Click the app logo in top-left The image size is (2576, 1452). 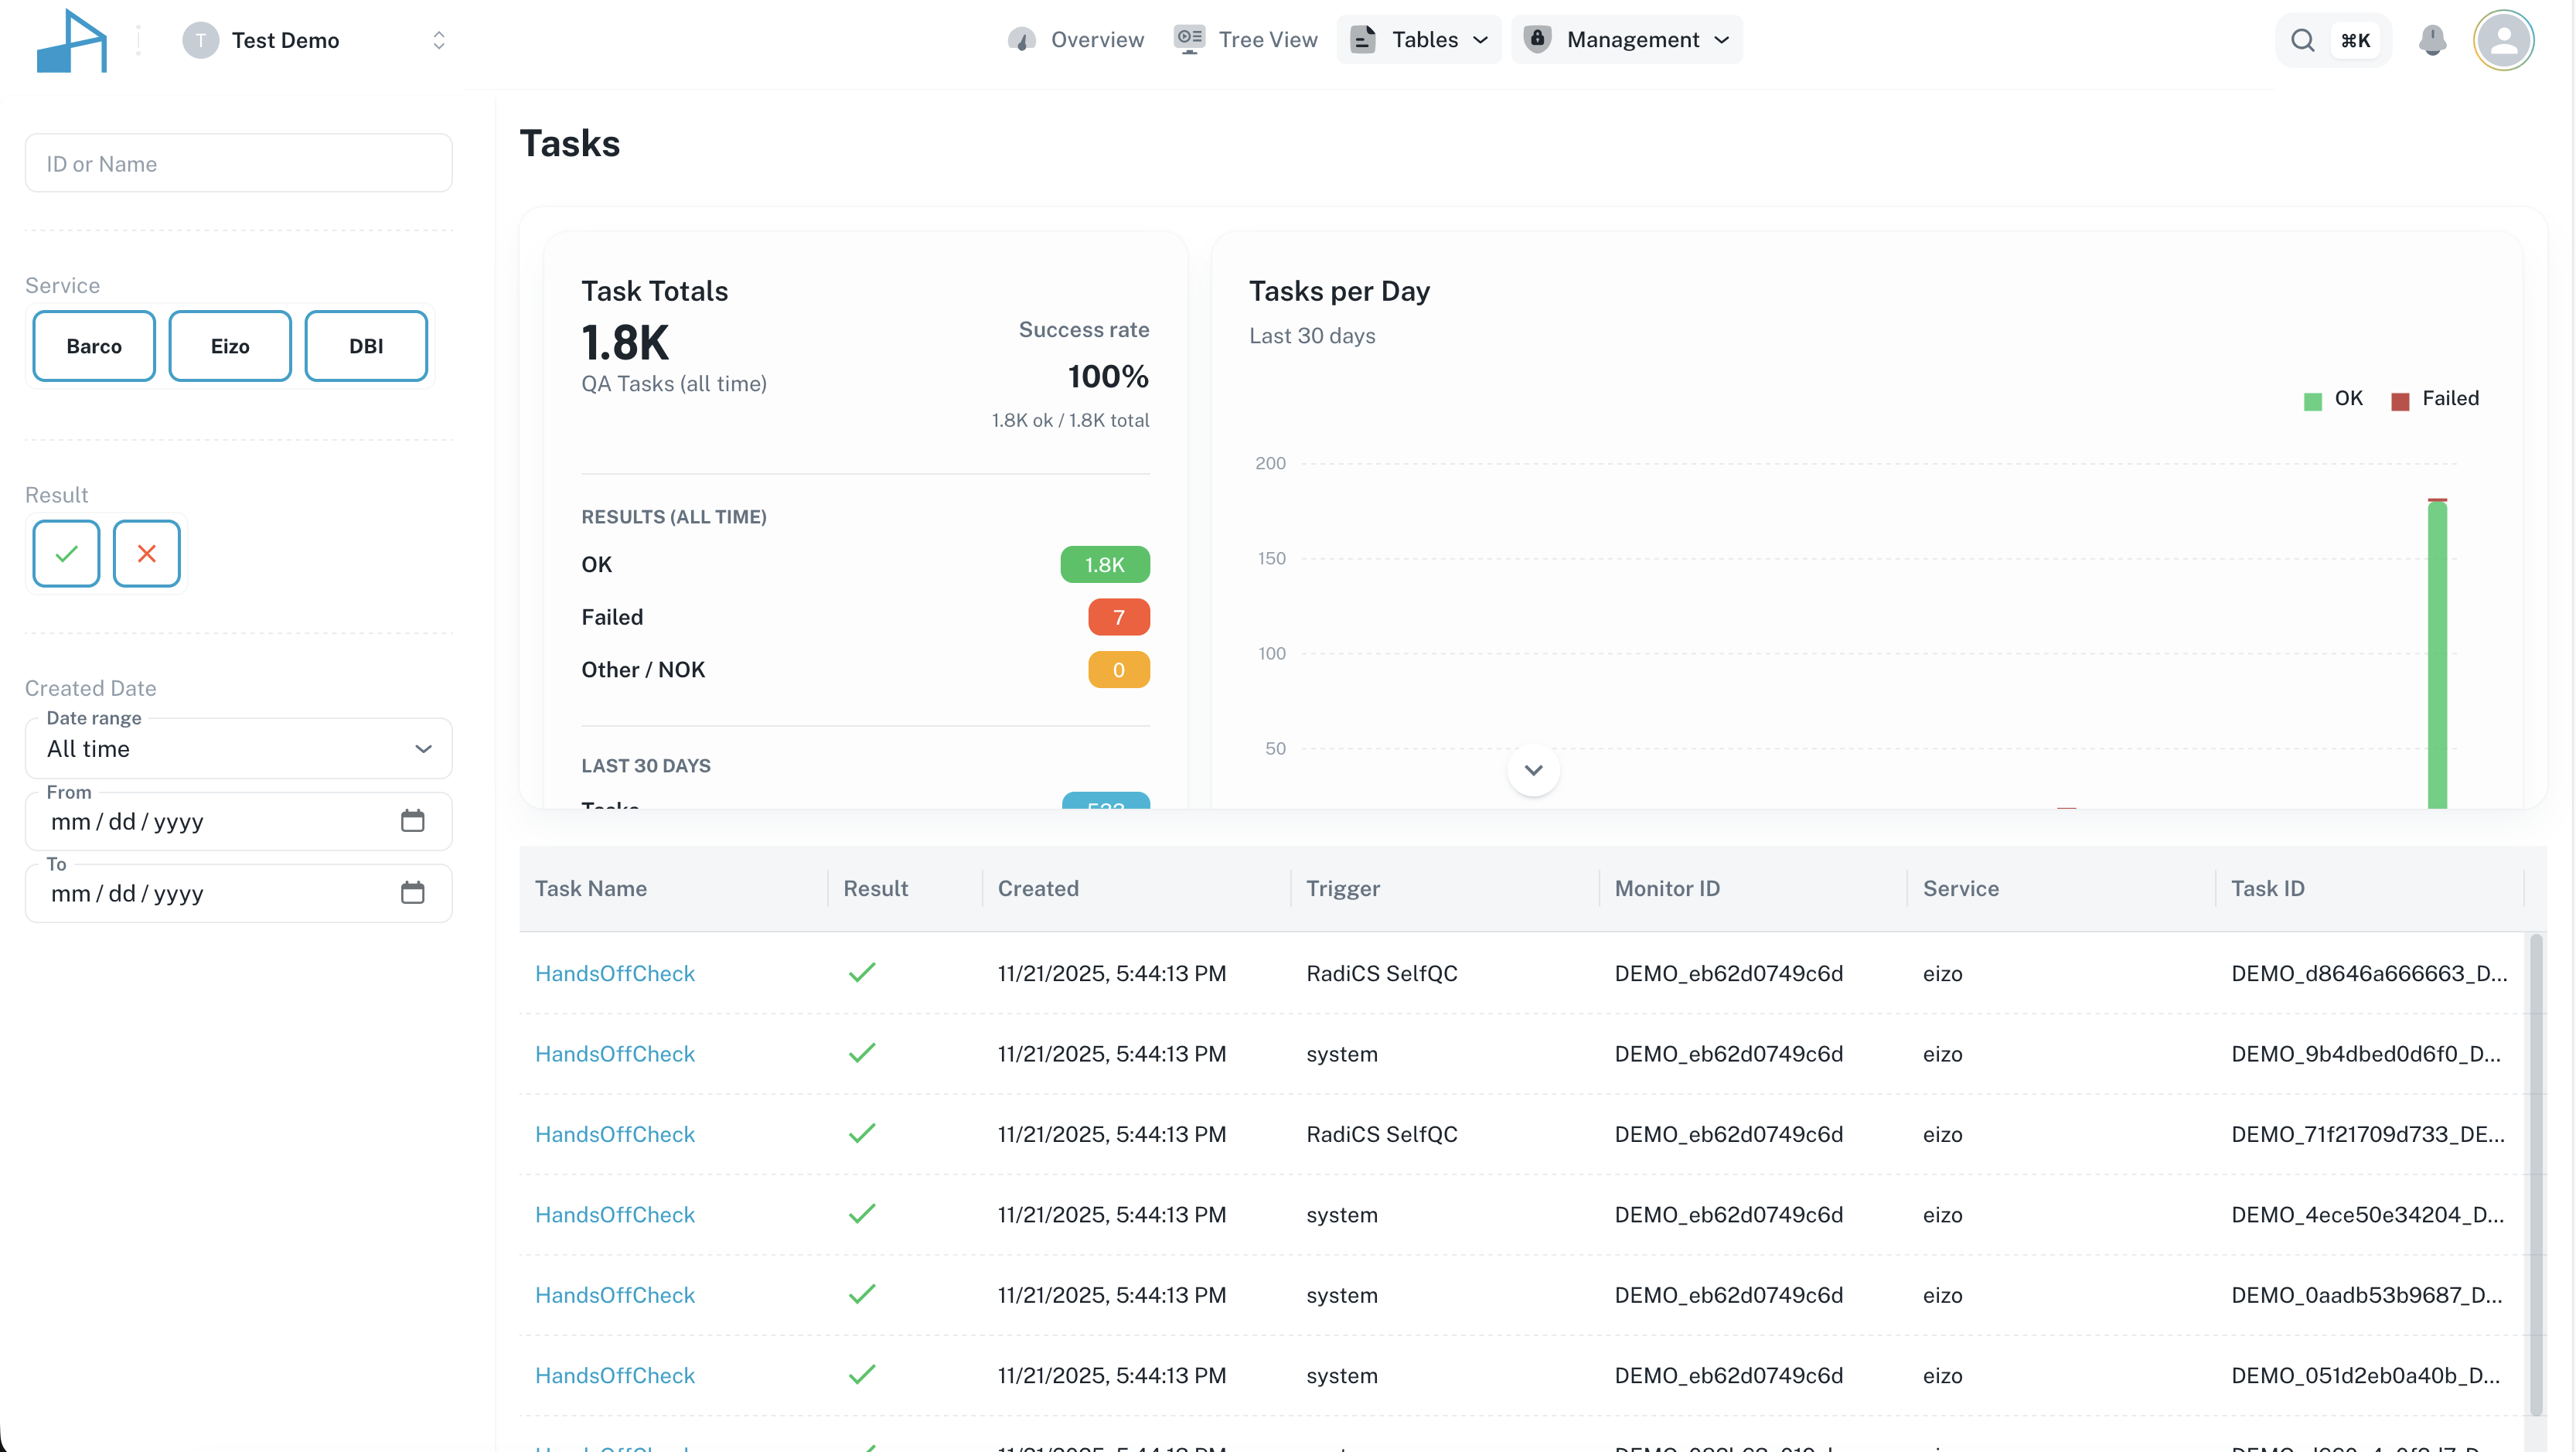[71, 41]
